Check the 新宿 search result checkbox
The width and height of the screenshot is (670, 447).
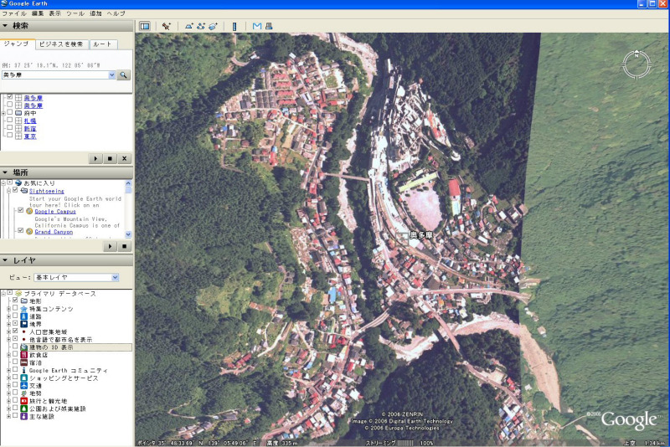point(10,128)
